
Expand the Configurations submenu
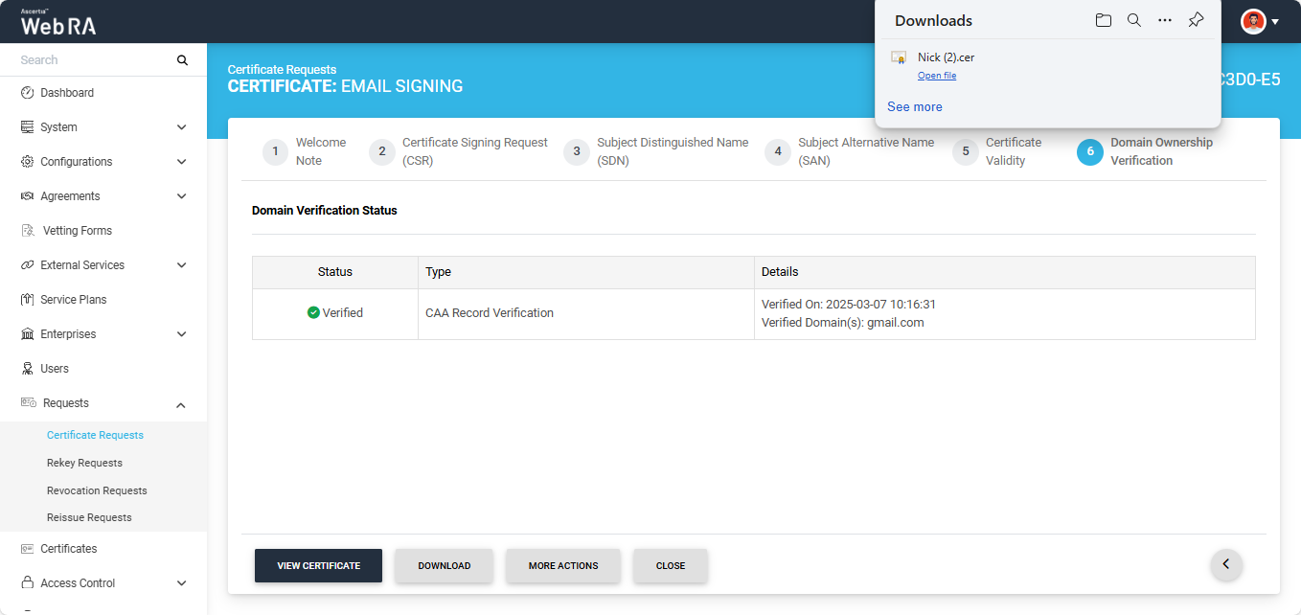181,162
